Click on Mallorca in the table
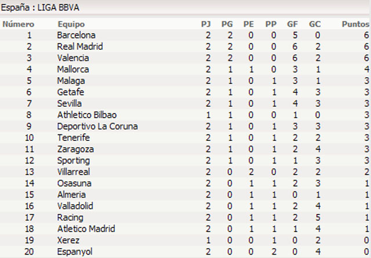Image resolution: width=371 pixels, height=258 pixels. pos(73,70)
